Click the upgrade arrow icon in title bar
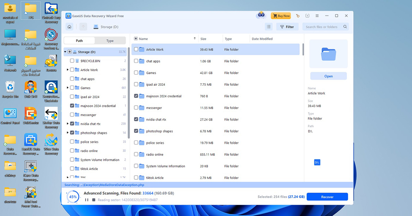The width and height of the screenshot is (412, 216). (x=307, y=16)
